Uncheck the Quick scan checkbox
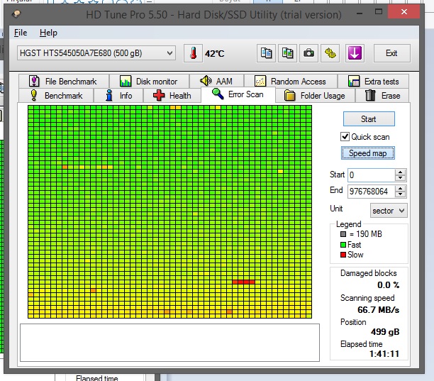 pos(345,137)
